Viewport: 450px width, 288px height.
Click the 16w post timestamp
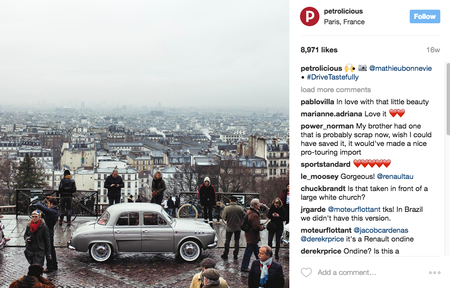click(433, 50)
